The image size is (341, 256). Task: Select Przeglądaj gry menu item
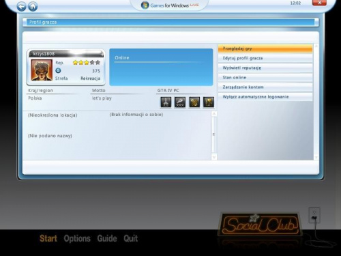pyautogui.click(x=265, y=48)
